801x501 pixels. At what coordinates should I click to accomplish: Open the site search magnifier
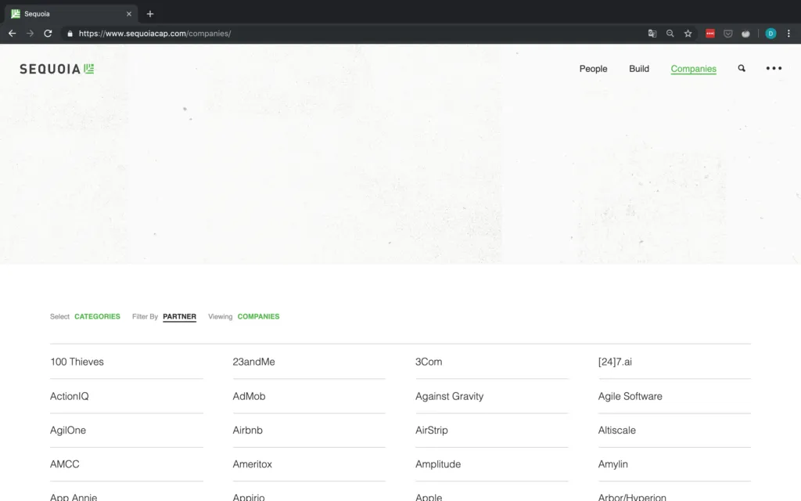742,69
